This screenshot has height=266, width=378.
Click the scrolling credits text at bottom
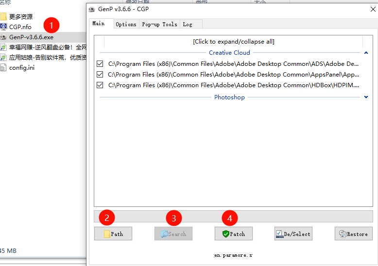click(233, 255)
